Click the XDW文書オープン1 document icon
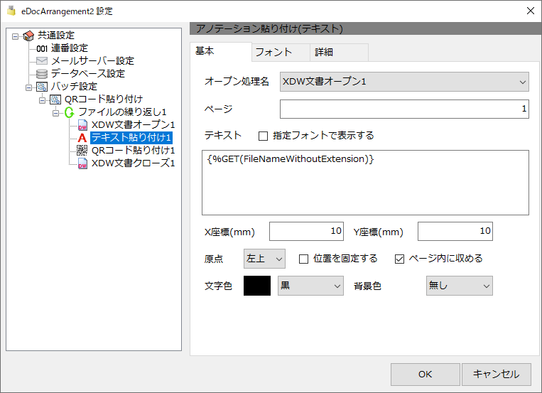 pyautogui.click(x=82, y=125)
